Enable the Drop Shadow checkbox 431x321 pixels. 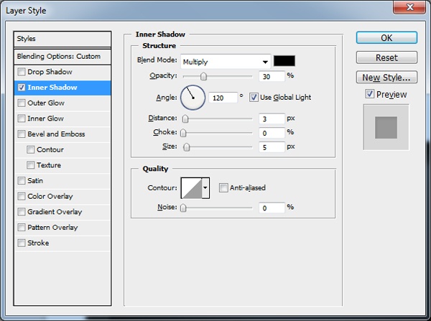(x=22, y=72)
